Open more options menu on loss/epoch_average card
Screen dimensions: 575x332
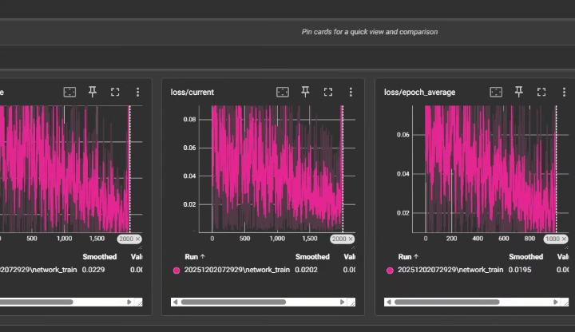tap(564, 93)
